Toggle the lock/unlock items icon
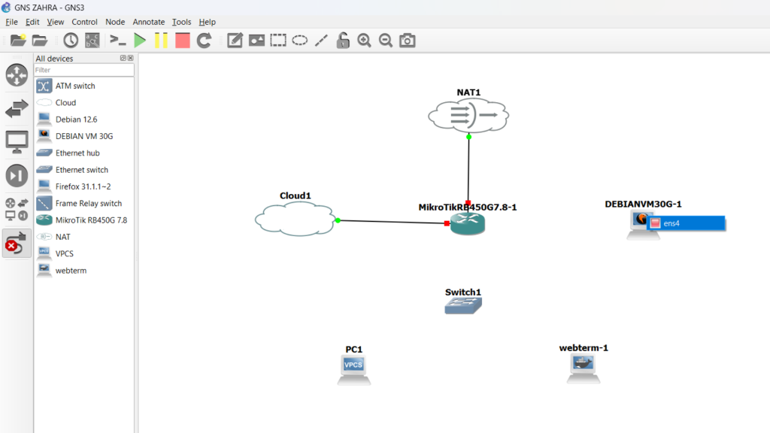770x433 pixels. coord(343,41)
